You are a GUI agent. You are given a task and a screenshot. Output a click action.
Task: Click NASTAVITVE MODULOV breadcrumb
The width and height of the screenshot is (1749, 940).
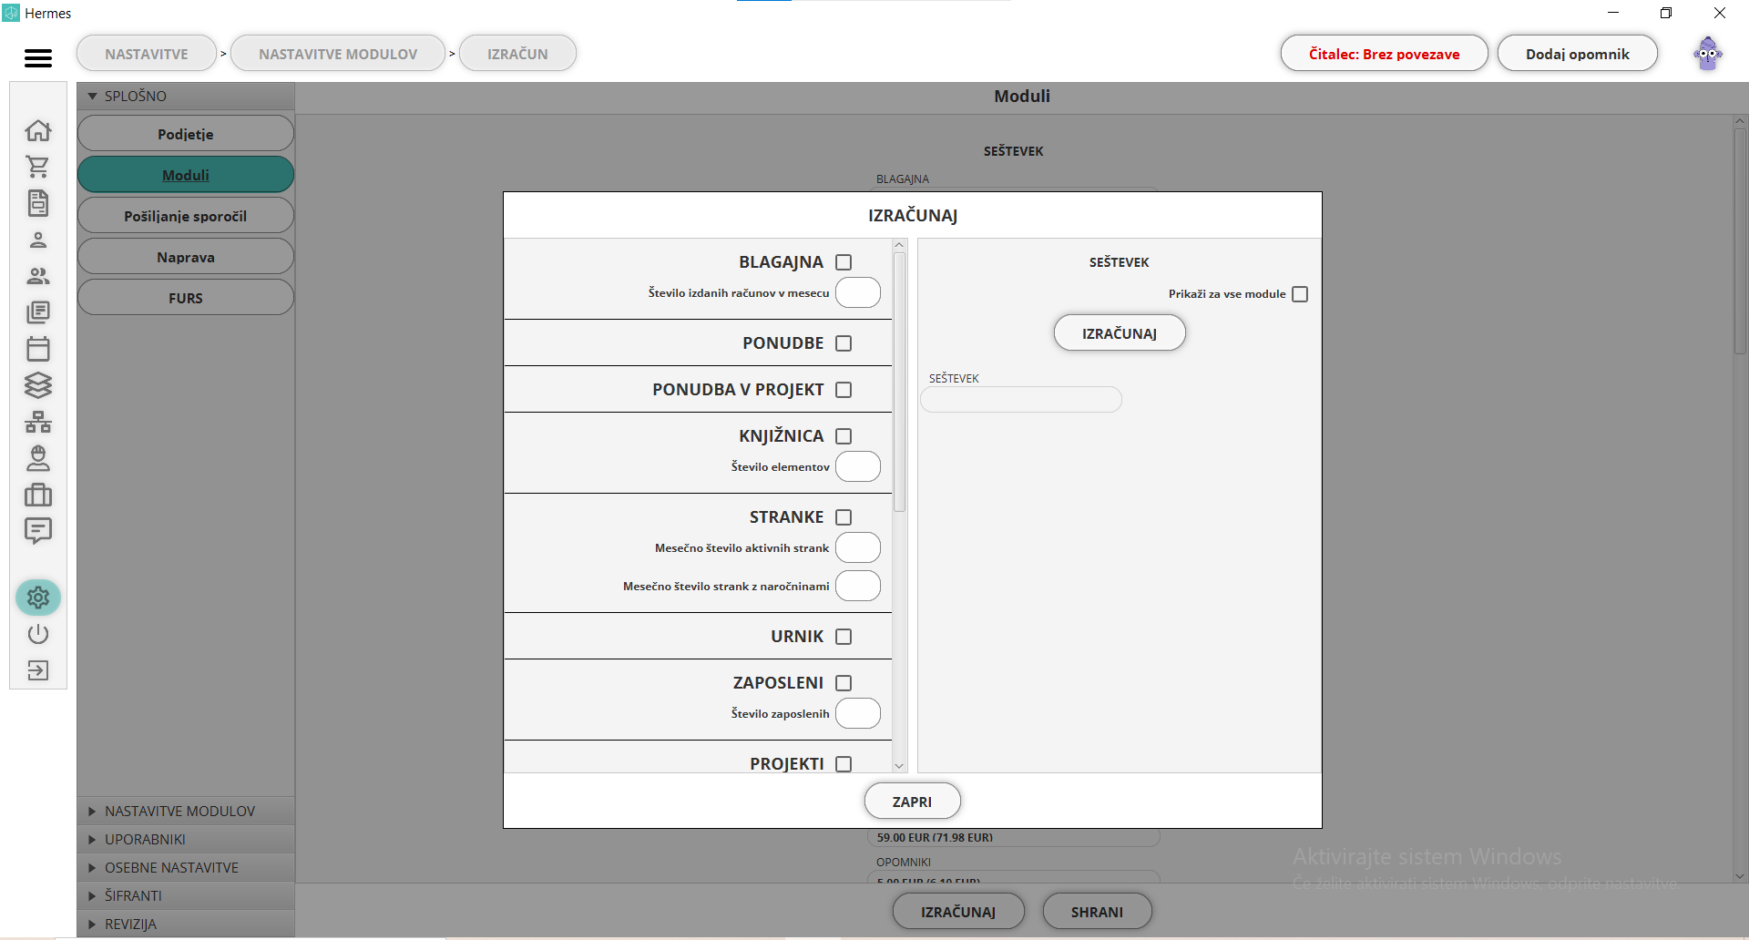(x=338, y=54)
